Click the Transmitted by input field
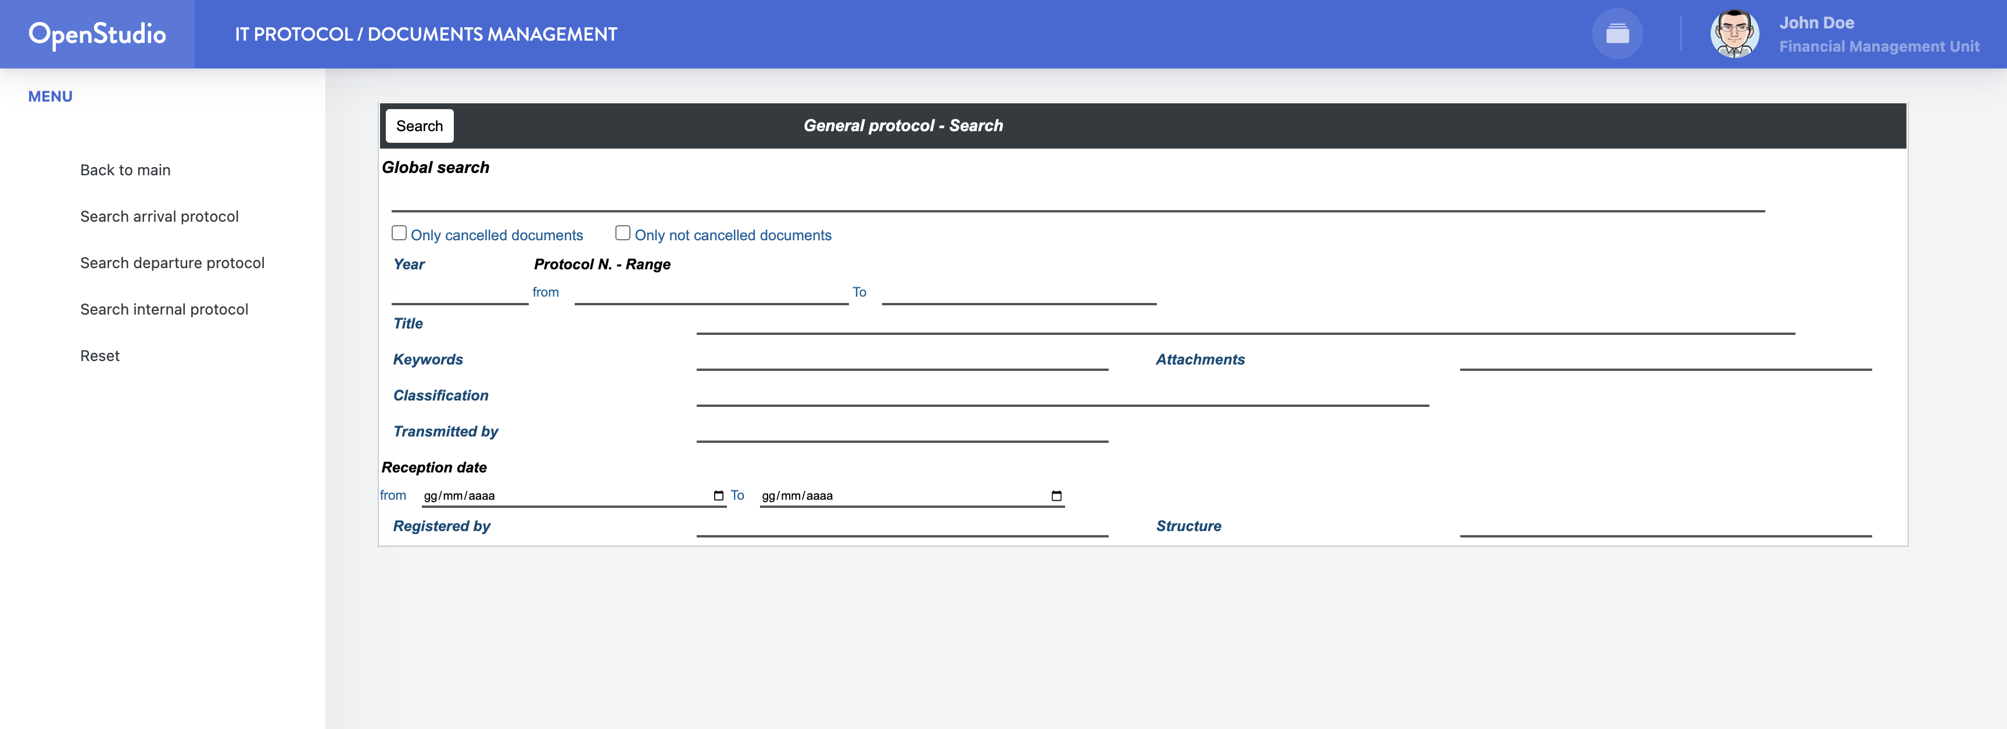This screenshot has width=2007, height=729. [x=902, y=430]
